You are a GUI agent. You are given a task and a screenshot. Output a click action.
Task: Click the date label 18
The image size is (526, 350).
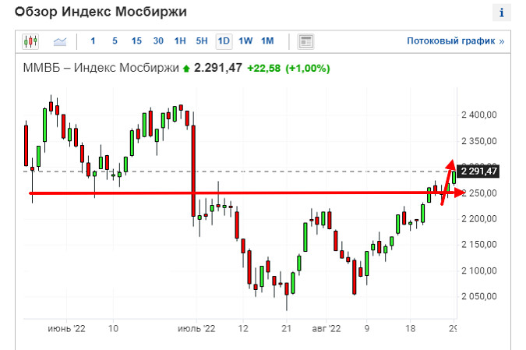(x=410, y=328)
